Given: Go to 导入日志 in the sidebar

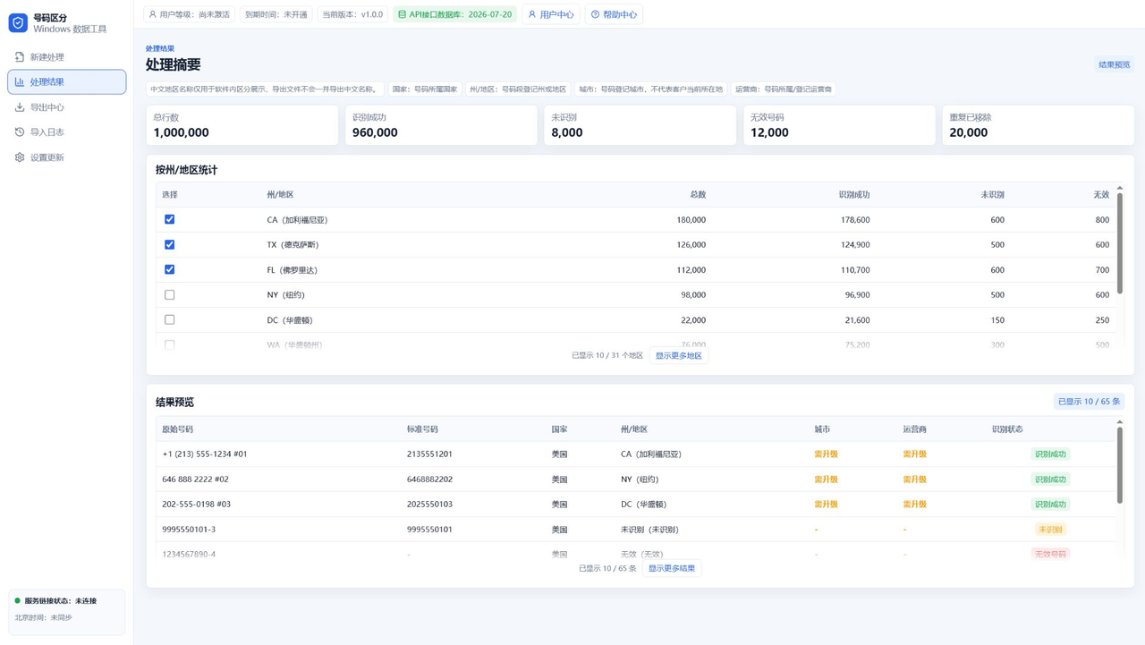Looking at the screenshot, I should [67, 132].
